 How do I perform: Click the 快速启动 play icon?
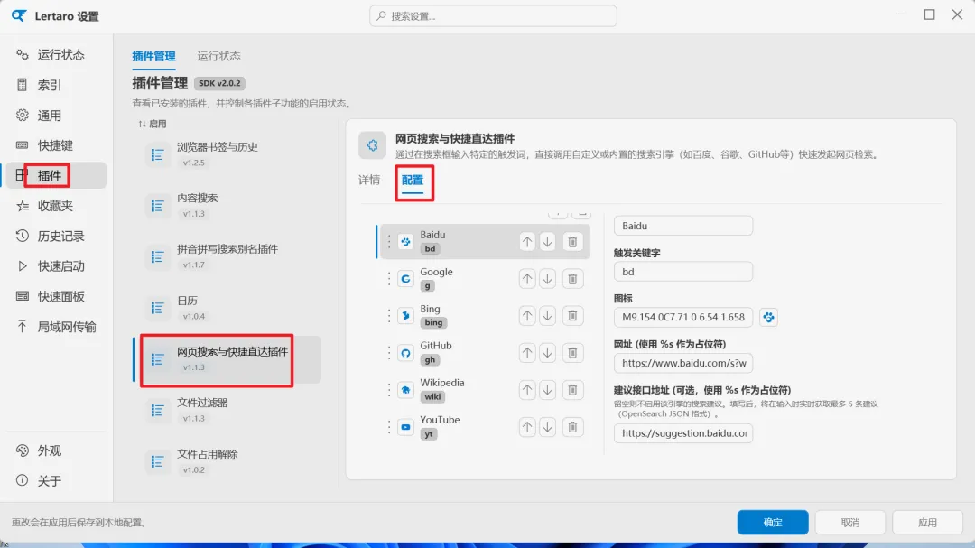pyautogui.click(x=23, y=266)
